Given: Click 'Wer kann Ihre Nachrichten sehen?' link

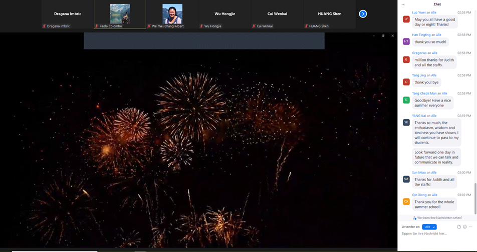Looking at the screenshot, I should (x=439, y=218).
